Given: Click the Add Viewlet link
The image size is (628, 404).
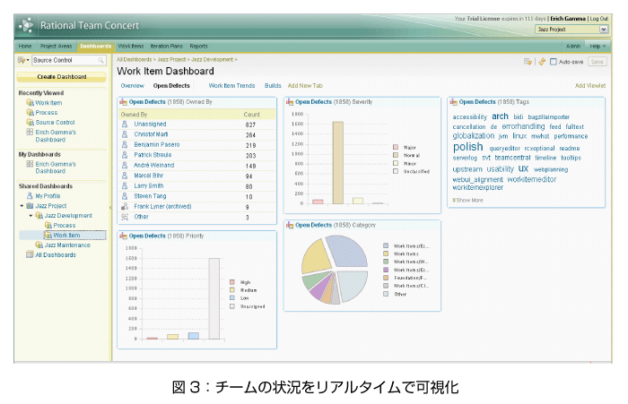Looking at the screenshot, I should point(590,86).
